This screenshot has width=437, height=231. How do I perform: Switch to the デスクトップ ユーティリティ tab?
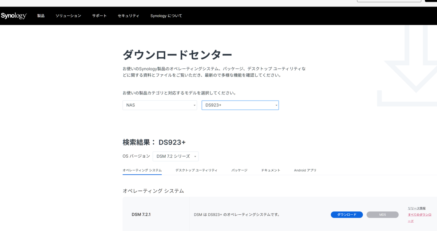pos(196,170)
